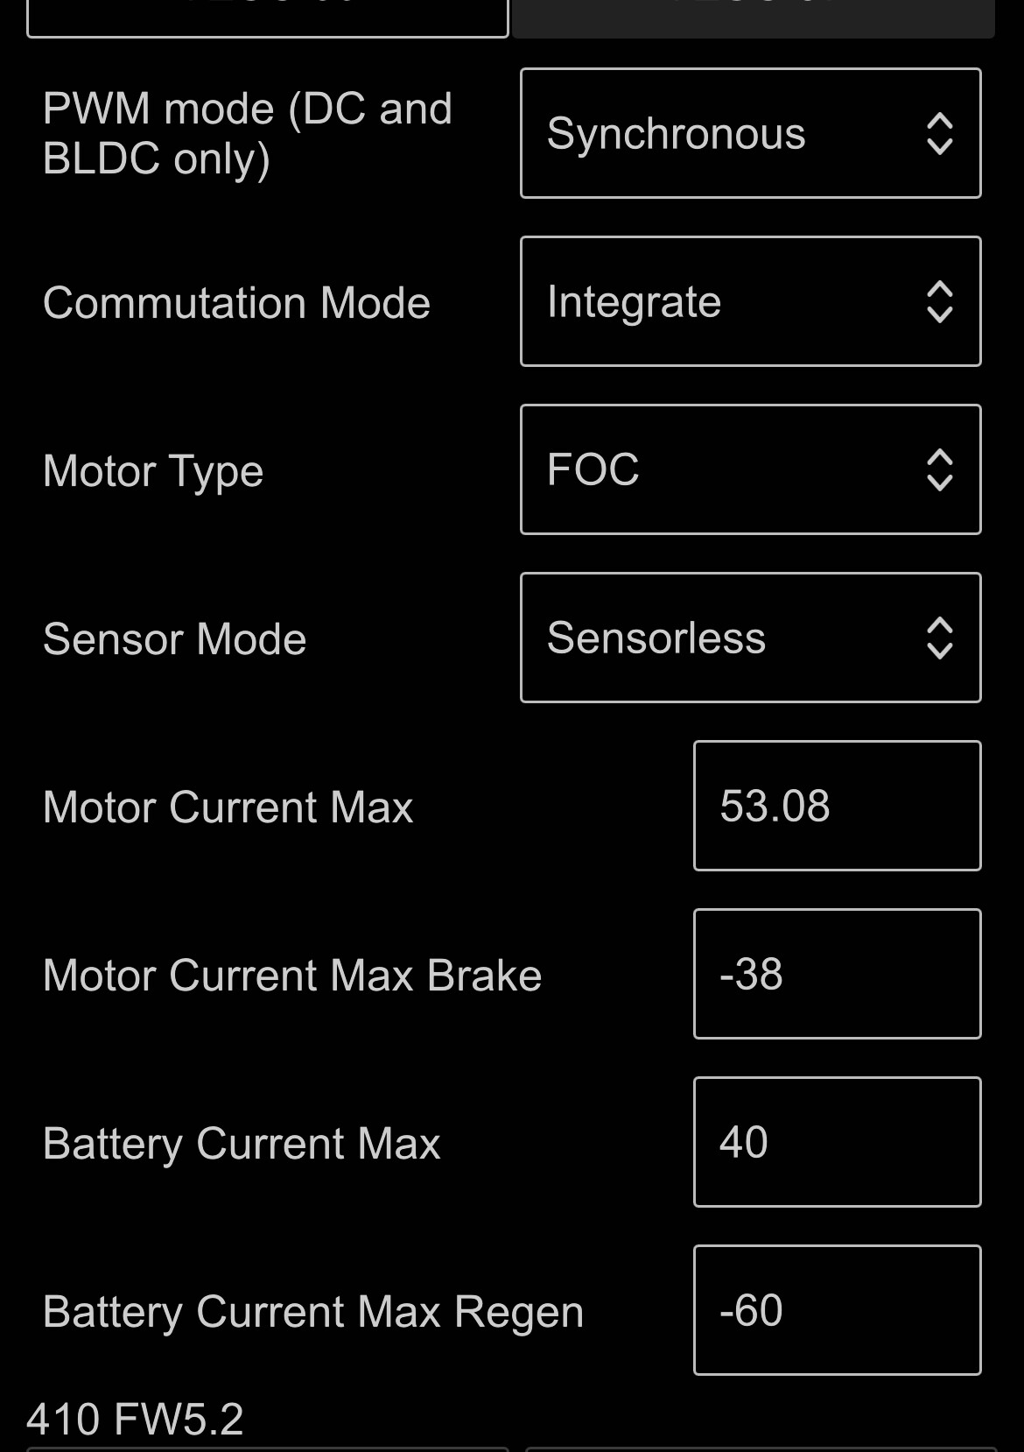Click the chevron arrows beside Sensorless
Image resolution: width=1024 pixels, height=1452 pixels.
tap(939, 638)
